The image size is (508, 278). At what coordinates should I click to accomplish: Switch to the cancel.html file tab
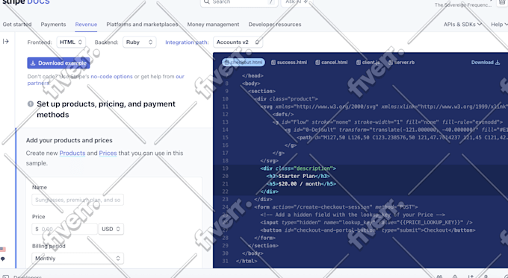click(x=332, y=63)
